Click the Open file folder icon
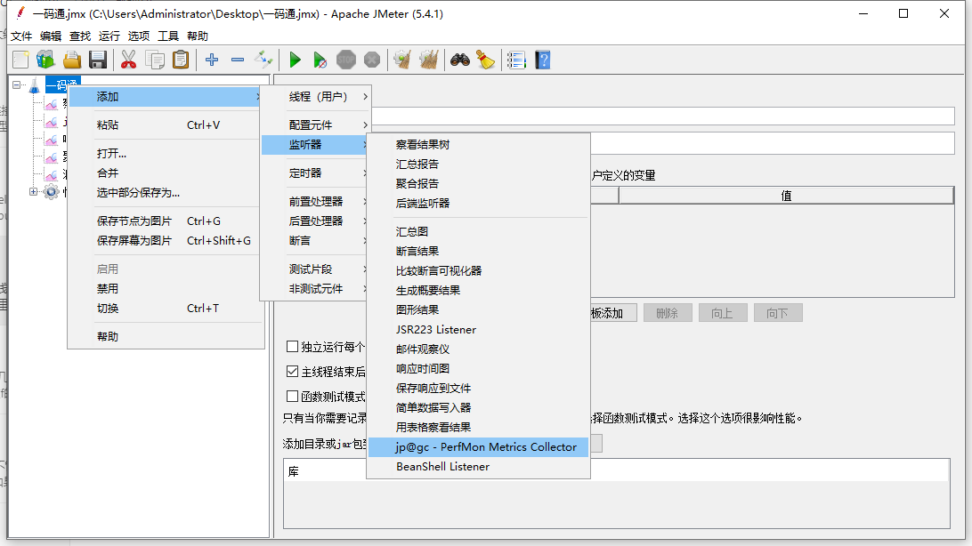The image size is (972, 546). click(72, 60)
